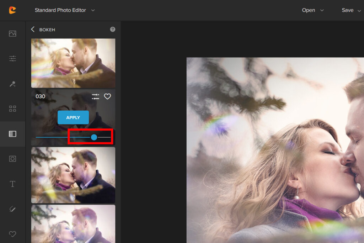Expand the Save menu
Image resolution: width=364 pixels, height=243 pixels.
(x=351, y=10)
